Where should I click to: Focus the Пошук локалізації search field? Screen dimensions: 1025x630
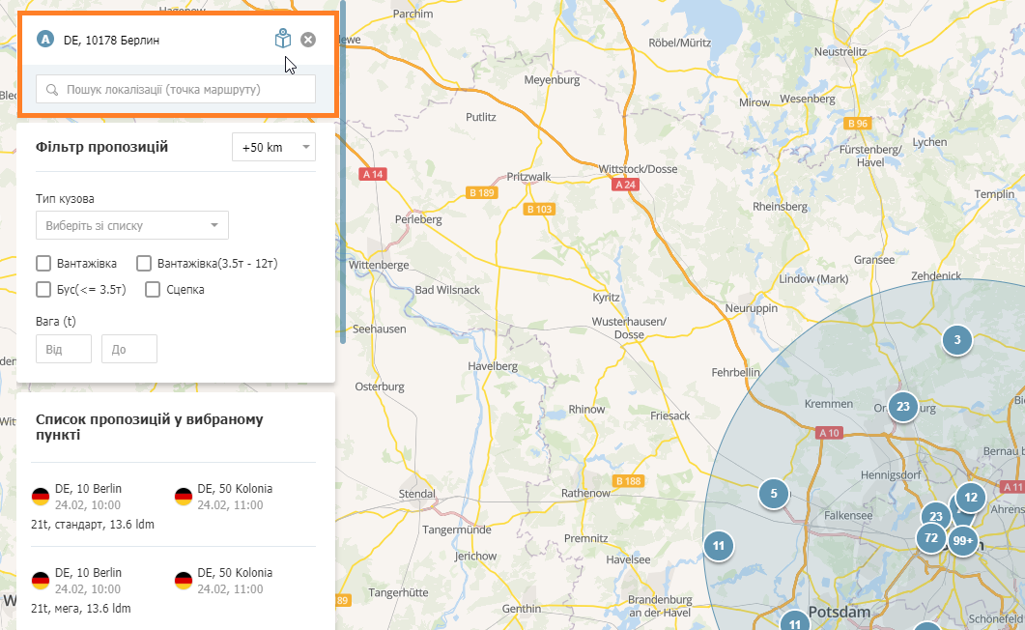tap(176, 90)
